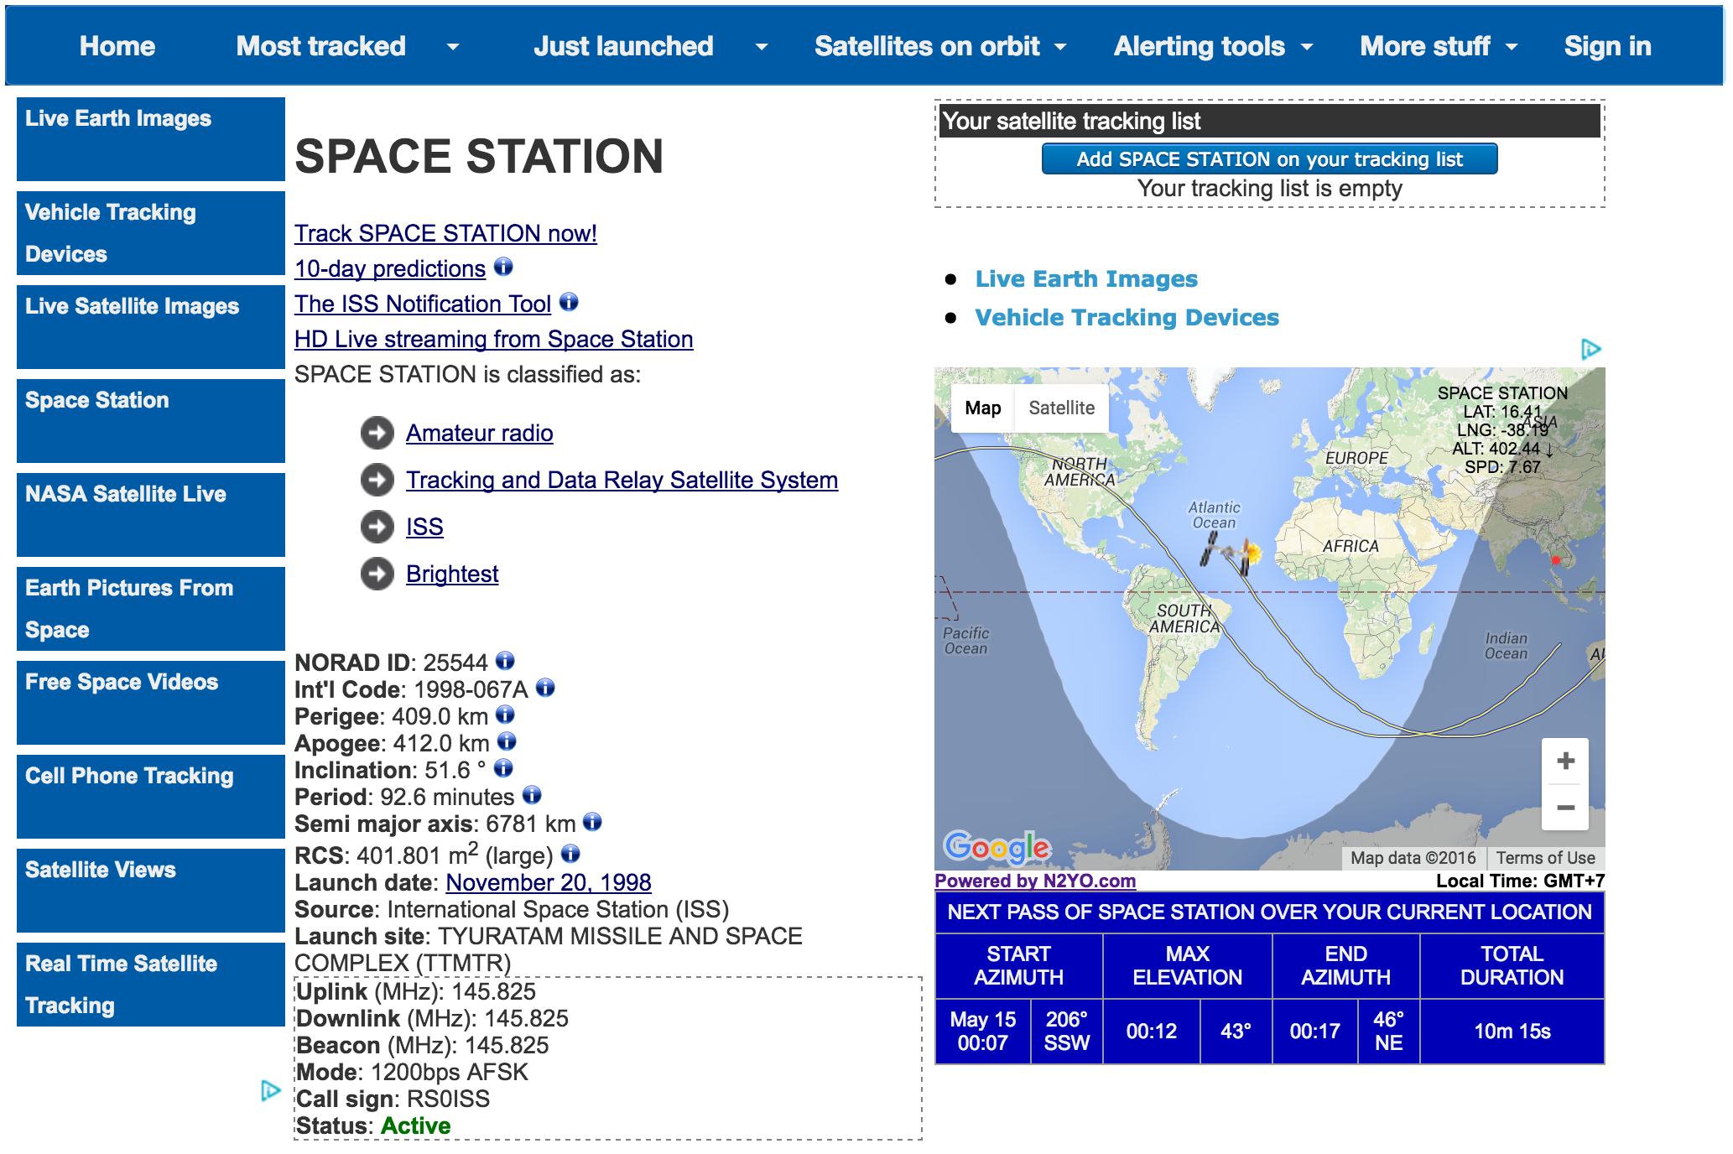
Task: Click info icon next to 10-day predictions
Action: click(503, 267)
